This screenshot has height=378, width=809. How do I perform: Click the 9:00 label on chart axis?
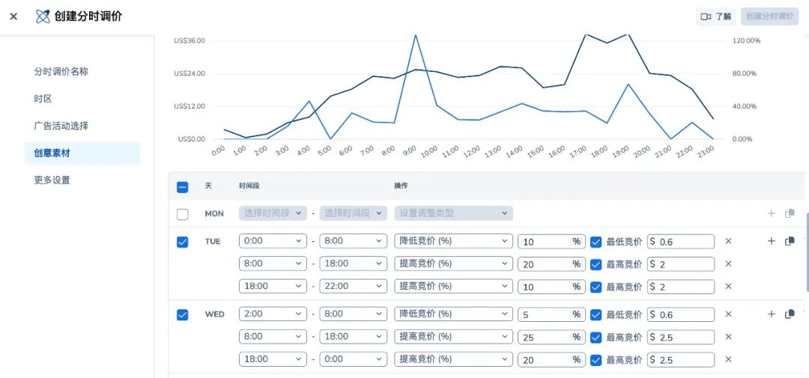[410, 150]
